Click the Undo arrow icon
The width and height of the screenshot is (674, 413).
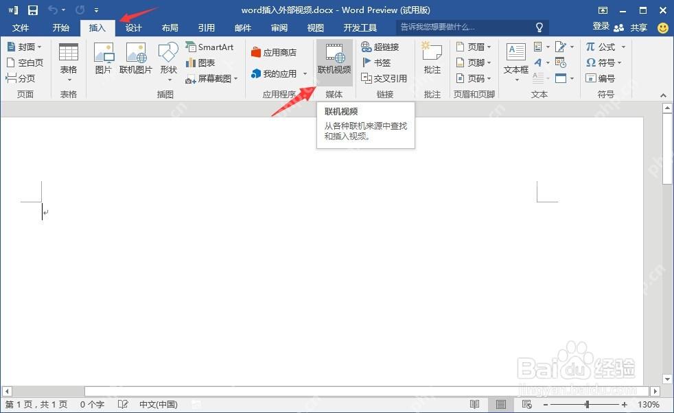tap(53, 10)
